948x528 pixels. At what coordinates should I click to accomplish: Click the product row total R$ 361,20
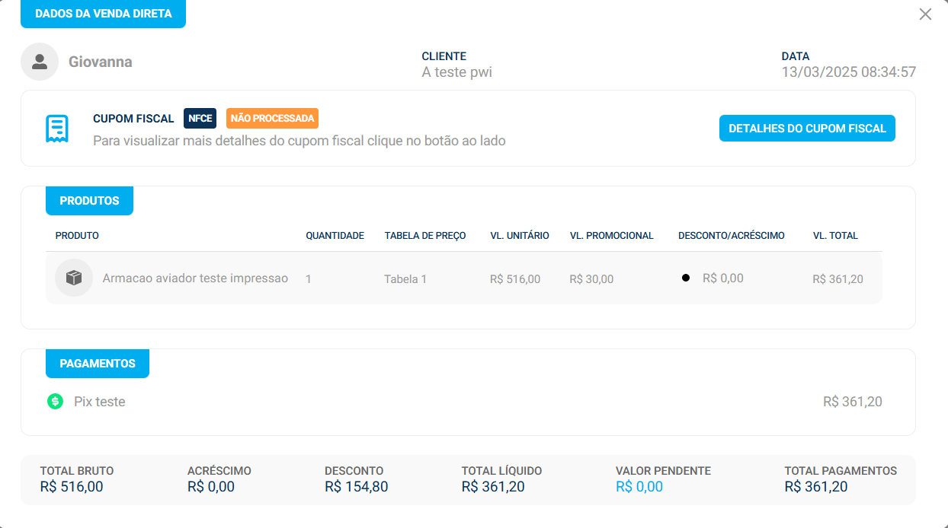(x=838, y=279)
